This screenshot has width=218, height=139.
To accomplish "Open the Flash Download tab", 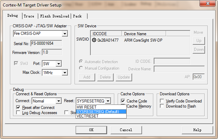I will point(54,16).
